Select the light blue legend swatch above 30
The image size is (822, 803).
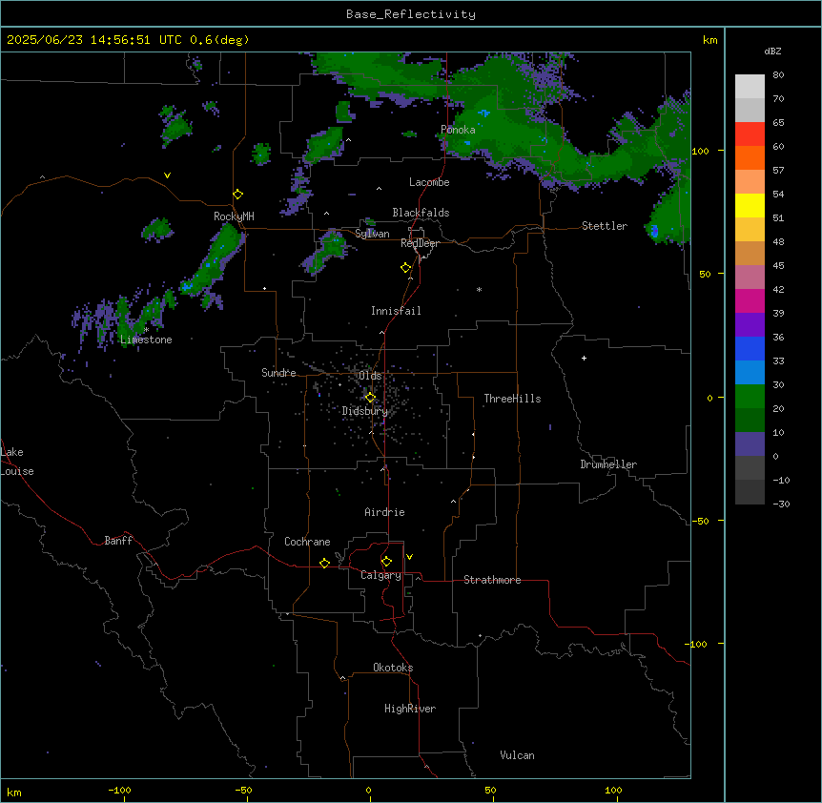[x=750, y=372]
